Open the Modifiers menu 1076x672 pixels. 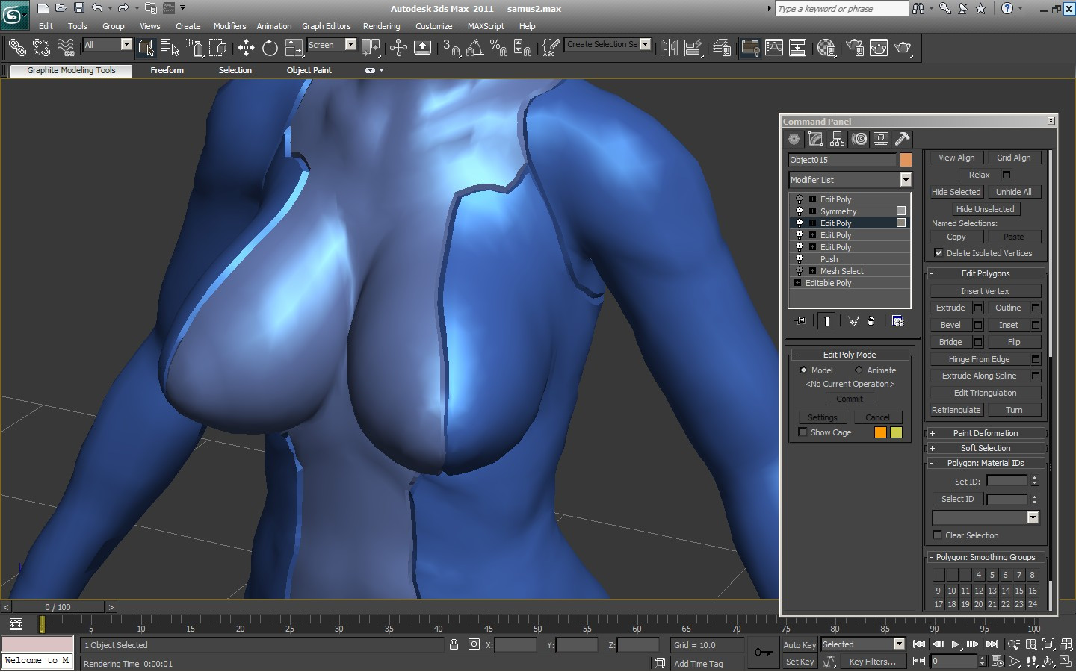pyautogui.click(x=229, y=26)
